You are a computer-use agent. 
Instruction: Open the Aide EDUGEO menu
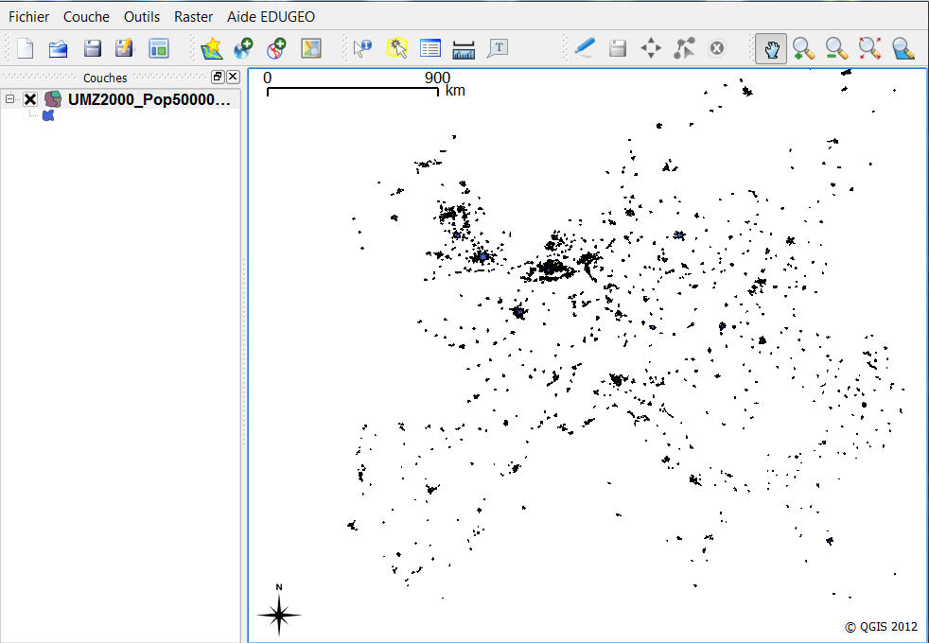271,17
